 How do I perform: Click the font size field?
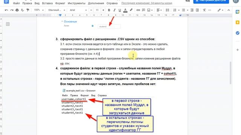click(97, 10)
